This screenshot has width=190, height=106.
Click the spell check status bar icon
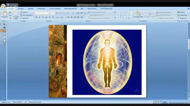click(x=26, y=102)
